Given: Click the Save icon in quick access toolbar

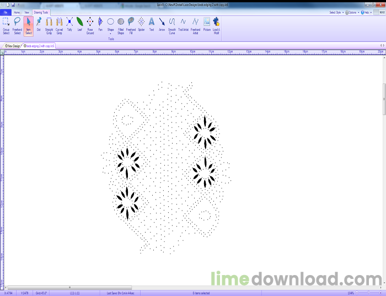Looking at the screenshot, I should tap(13, 5).
